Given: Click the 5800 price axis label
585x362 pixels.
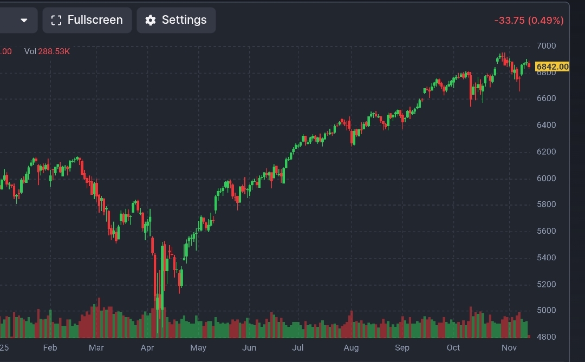Looking at the screenshot, I should [x=546, y=205].
